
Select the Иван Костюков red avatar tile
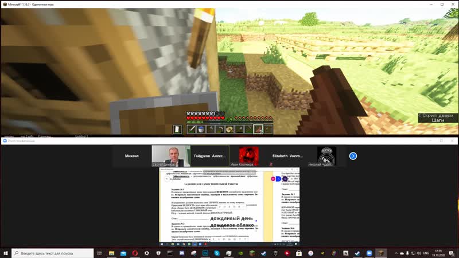click(249, 156)
